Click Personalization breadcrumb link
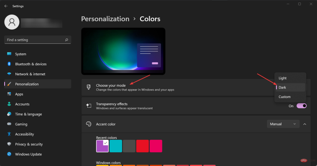Image resolution: width=317 pixels, height=166 pixels. tap(105, 19)
